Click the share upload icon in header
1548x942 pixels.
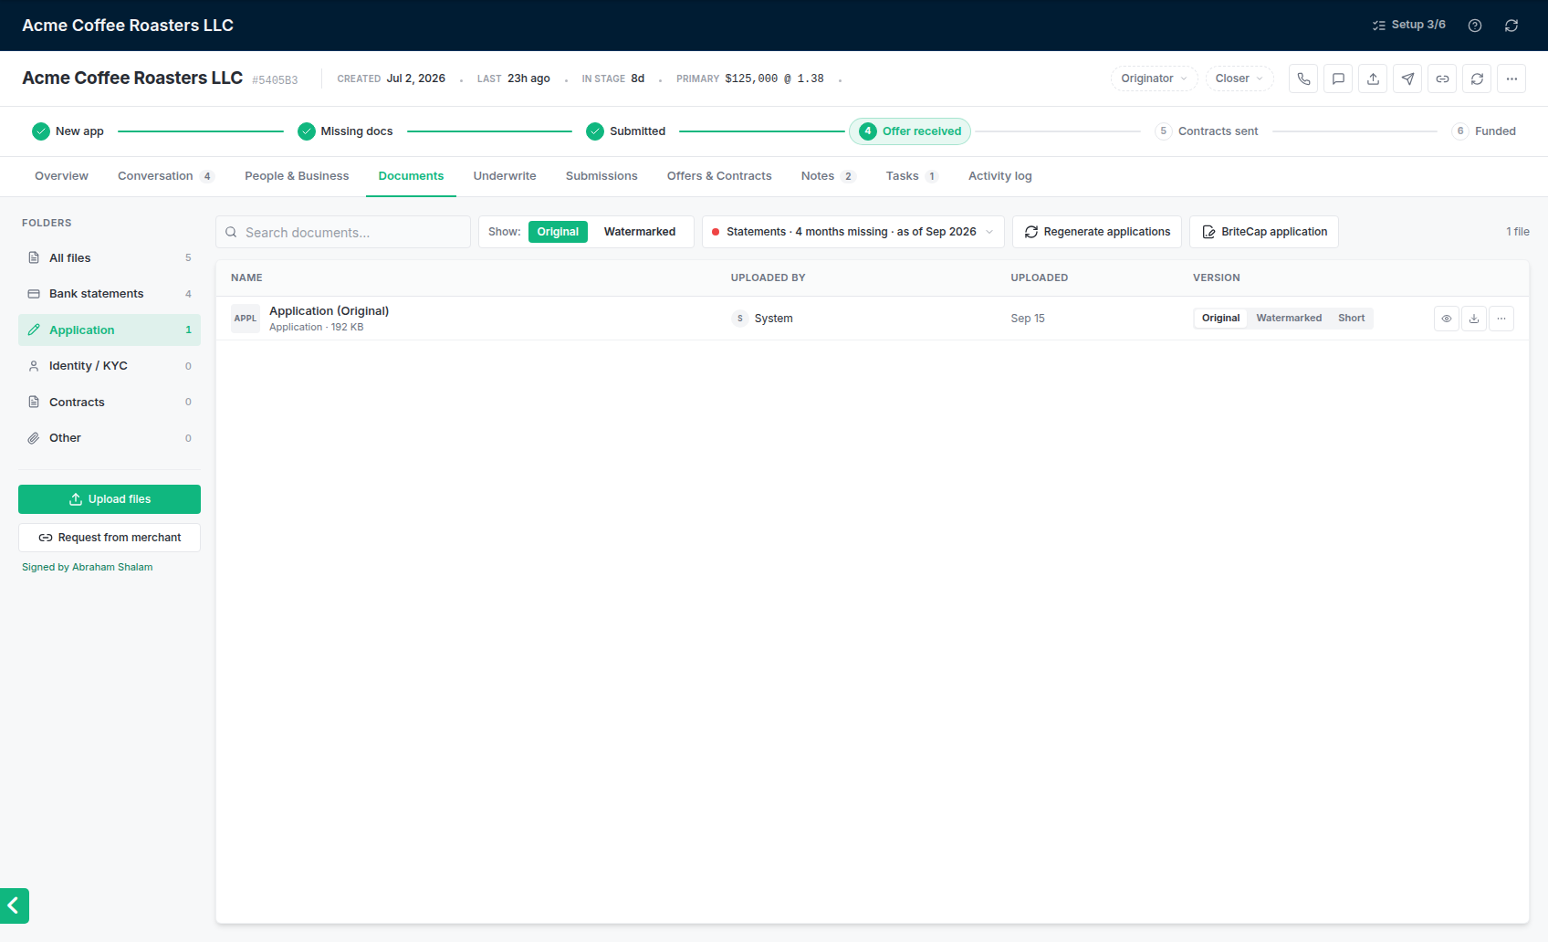(1373, 78)
